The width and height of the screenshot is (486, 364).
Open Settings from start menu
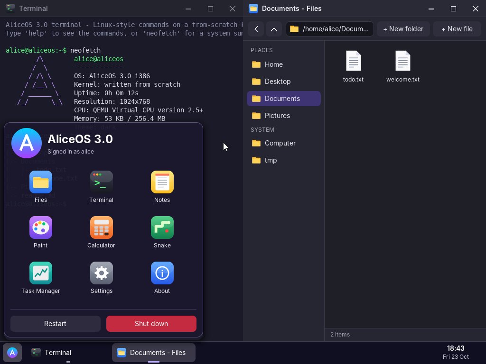click(102, 278)
